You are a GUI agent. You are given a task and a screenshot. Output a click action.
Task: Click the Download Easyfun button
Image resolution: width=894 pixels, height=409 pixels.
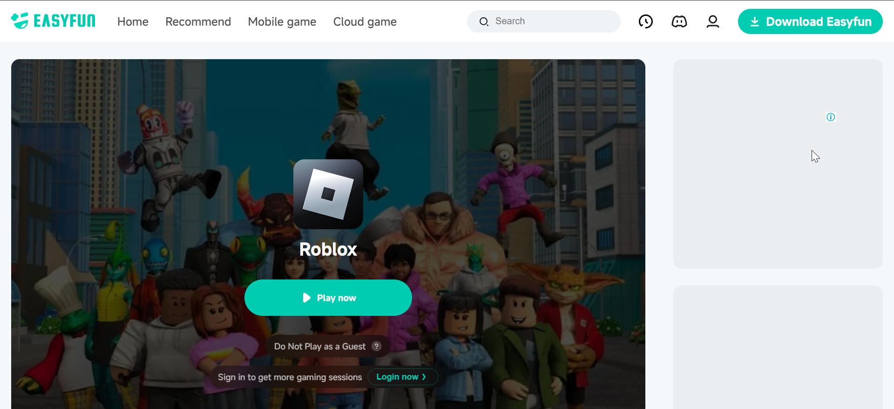coord(810,21)
